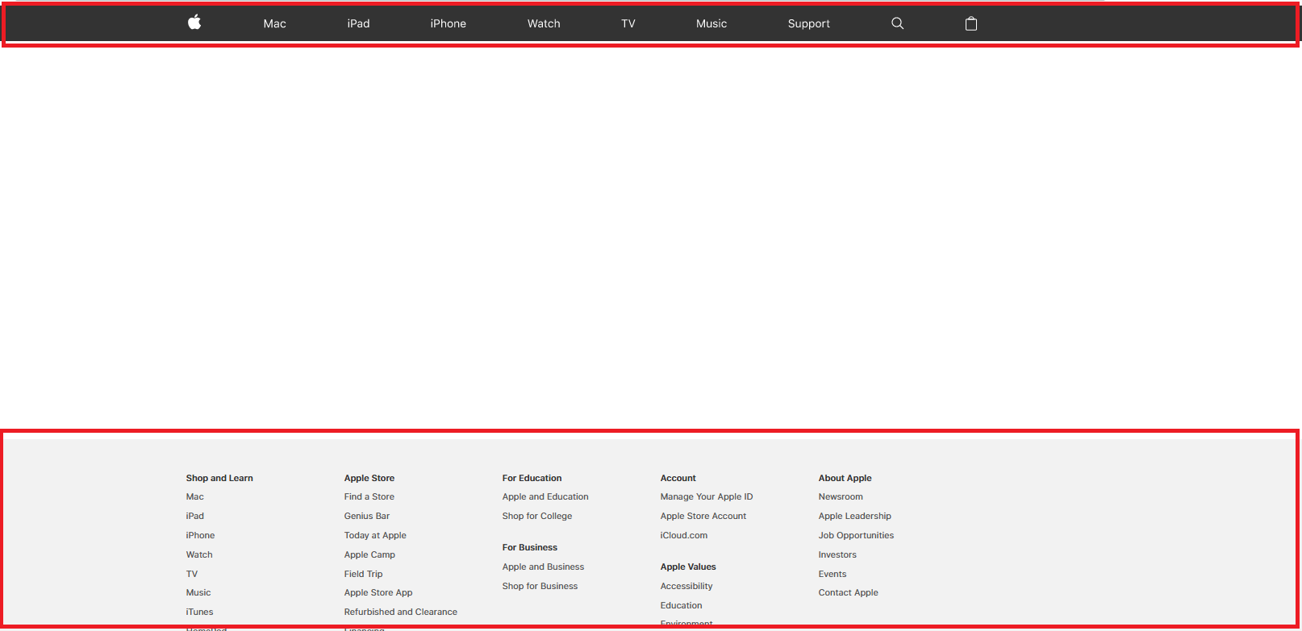Open the Newsroom footer link

pyautogui.click(x=840, y=497)
